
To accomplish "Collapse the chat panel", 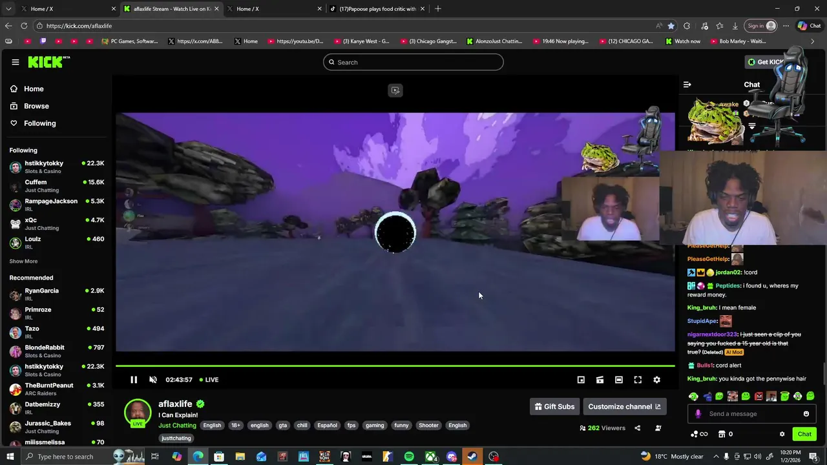I will pos(687,85).
